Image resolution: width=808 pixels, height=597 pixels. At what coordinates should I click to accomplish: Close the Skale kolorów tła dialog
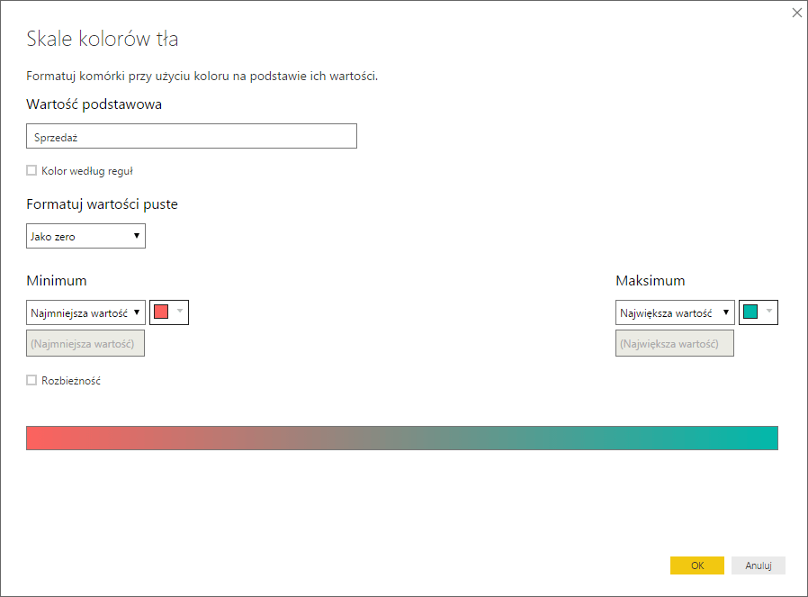click(796, 13)
